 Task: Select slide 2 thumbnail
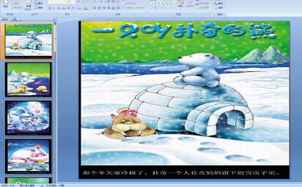pyautogui.click(x=28, y=79)
